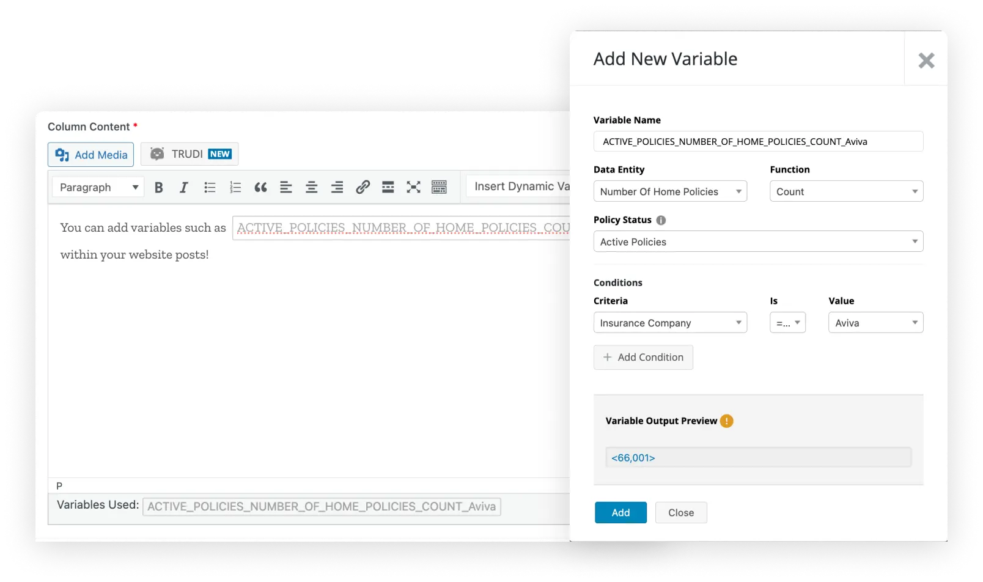Screen dimensions: 983x582
Task: Close the Add New Variable dialog
Action: [926, 61]
